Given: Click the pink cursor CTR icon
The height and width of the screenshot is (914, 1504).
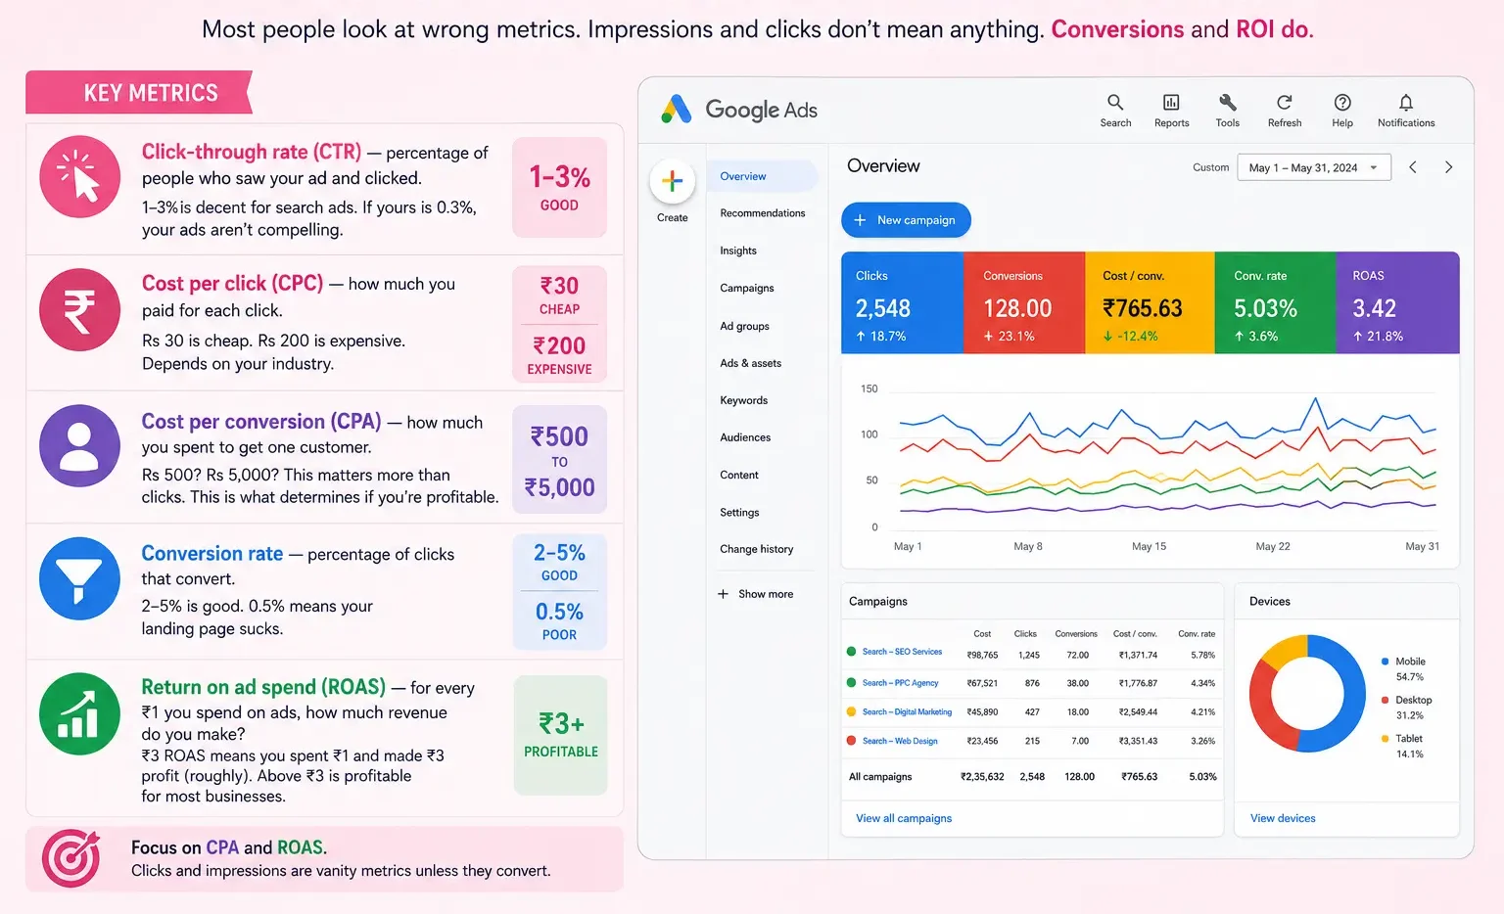Looking at the screenshot, I should (79, 176).
